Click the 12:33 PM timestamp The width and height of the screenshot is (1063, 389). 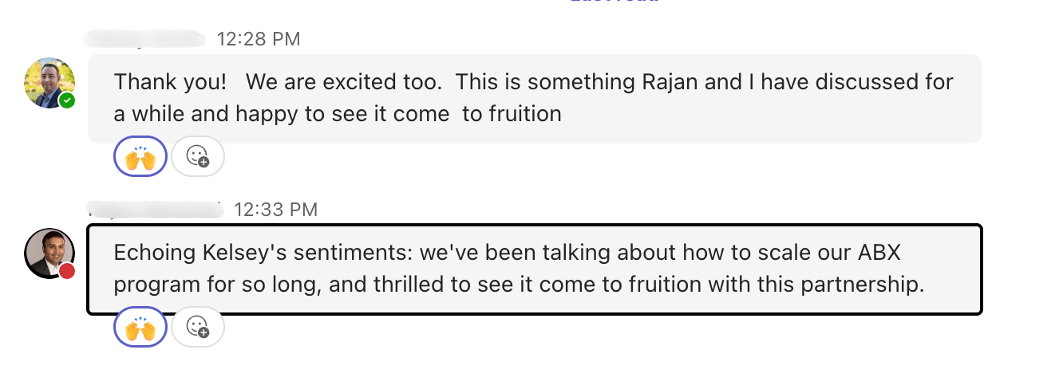(x=276, y=210)
